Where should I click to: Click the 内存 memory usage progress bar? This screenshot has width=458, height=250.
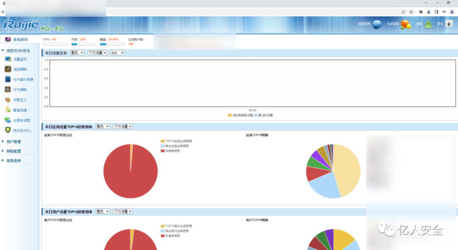pyautogui.click(x=83, y=44)
